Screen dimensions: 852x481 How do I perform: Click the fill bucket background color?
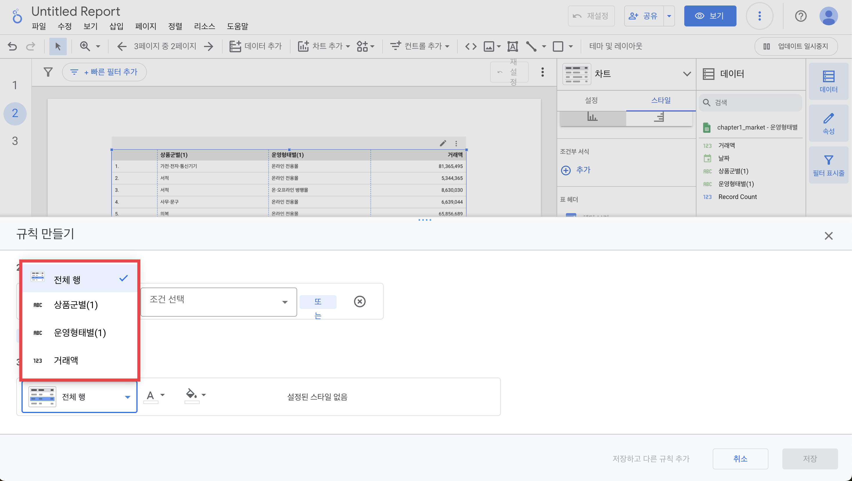[191, 394]
